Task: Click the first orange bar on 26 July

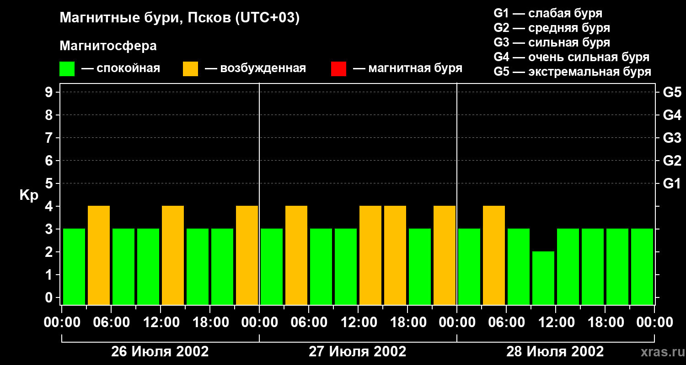Action: pyautogui.click(x=99, y=255)
